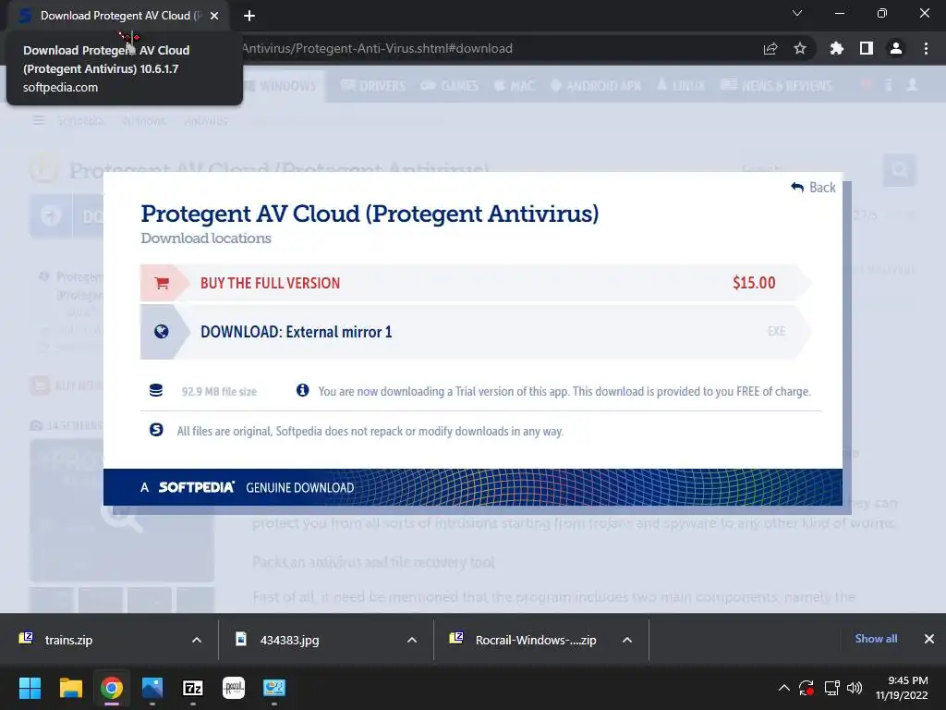Open NEWS & REVIEWS tab

[776, 86]
